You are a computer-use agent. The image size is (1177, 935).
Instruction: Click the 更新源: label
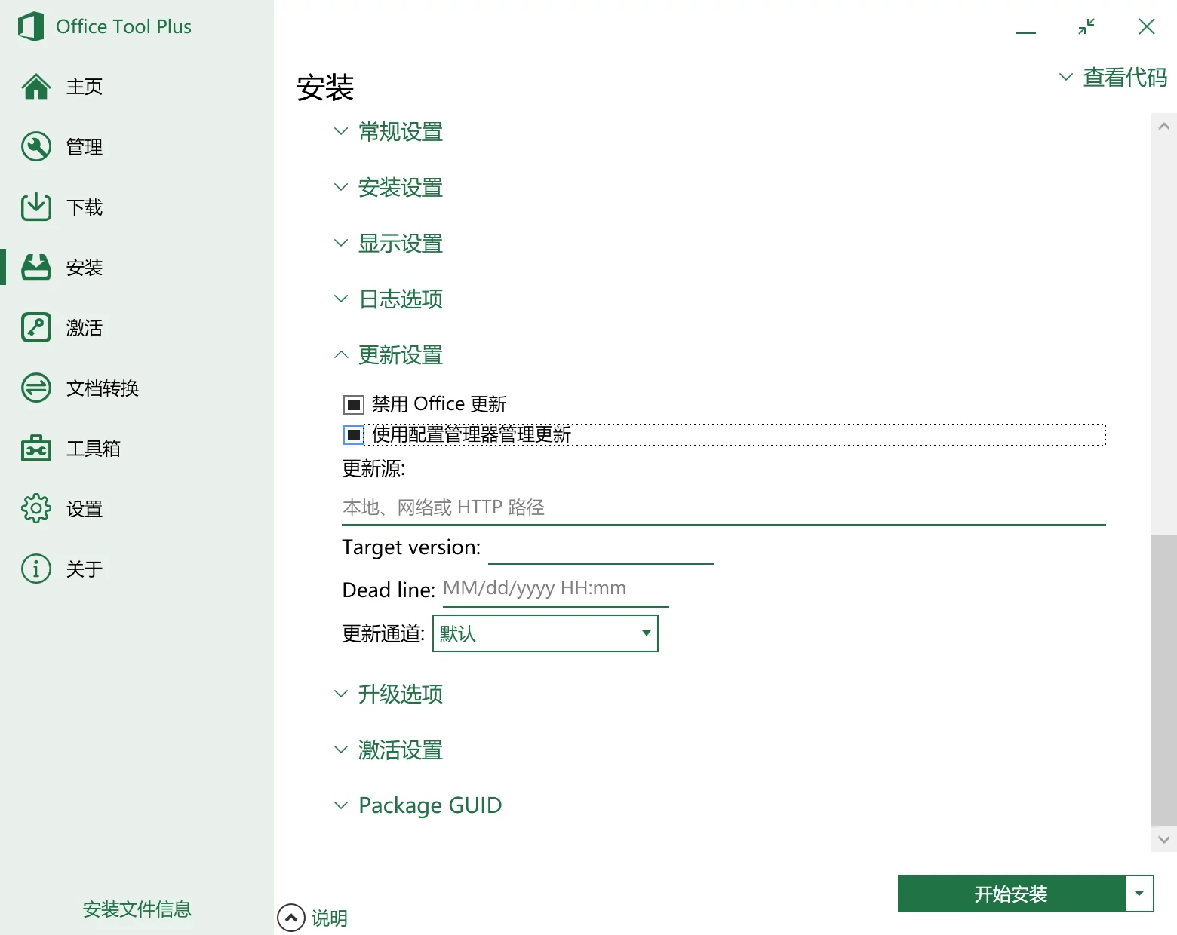373,469
